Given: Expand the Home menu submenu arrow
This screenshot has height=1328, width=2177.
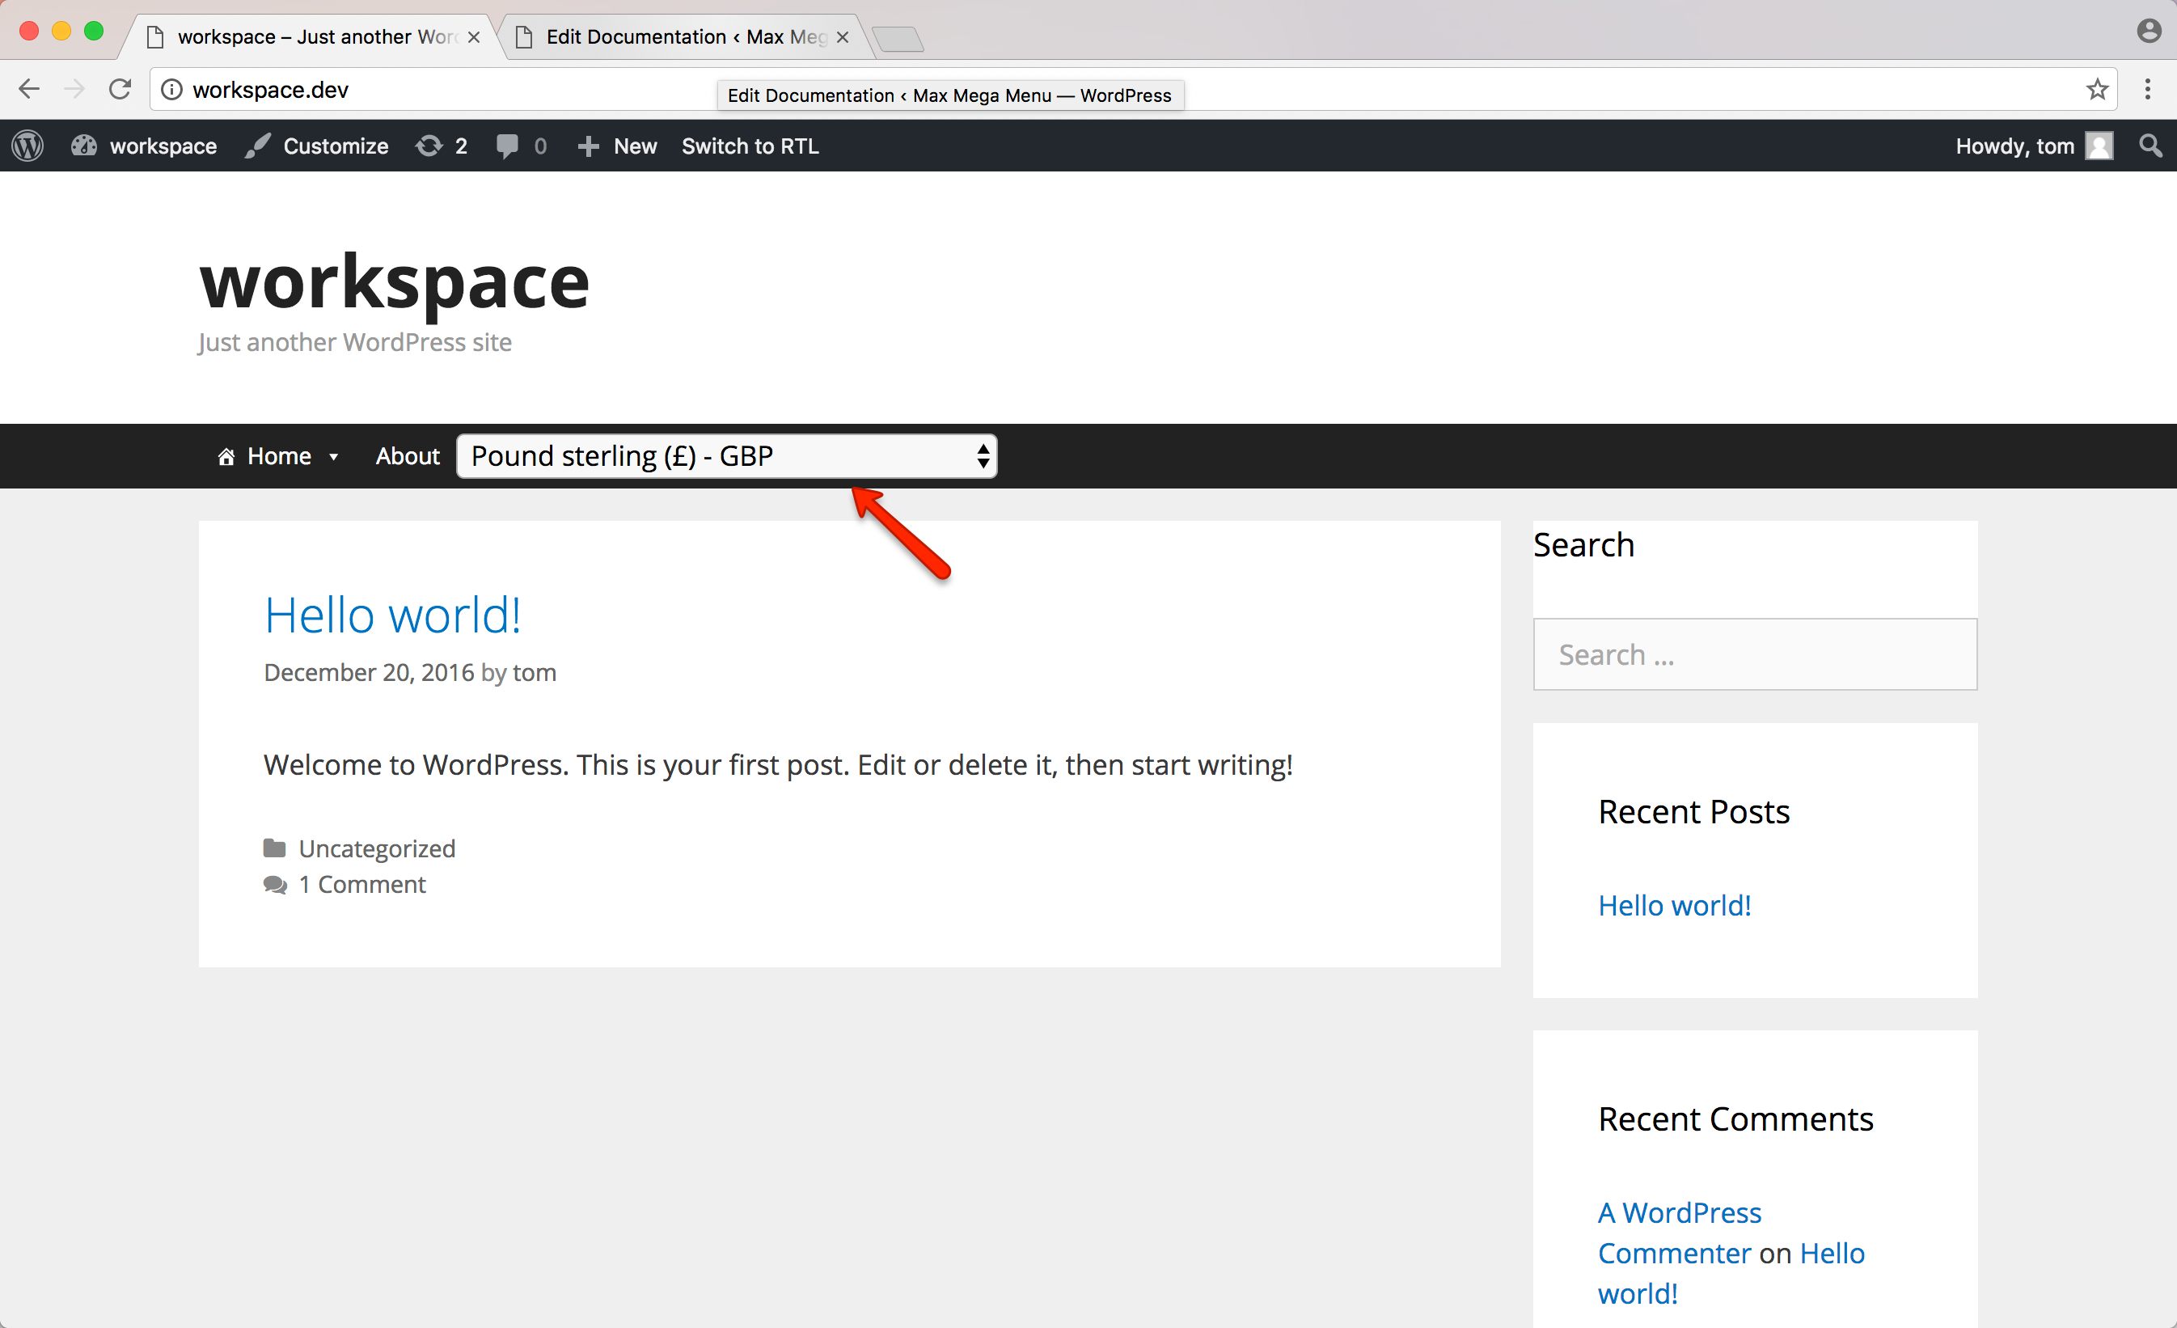Looking at the screenshot, I should 333,457.
